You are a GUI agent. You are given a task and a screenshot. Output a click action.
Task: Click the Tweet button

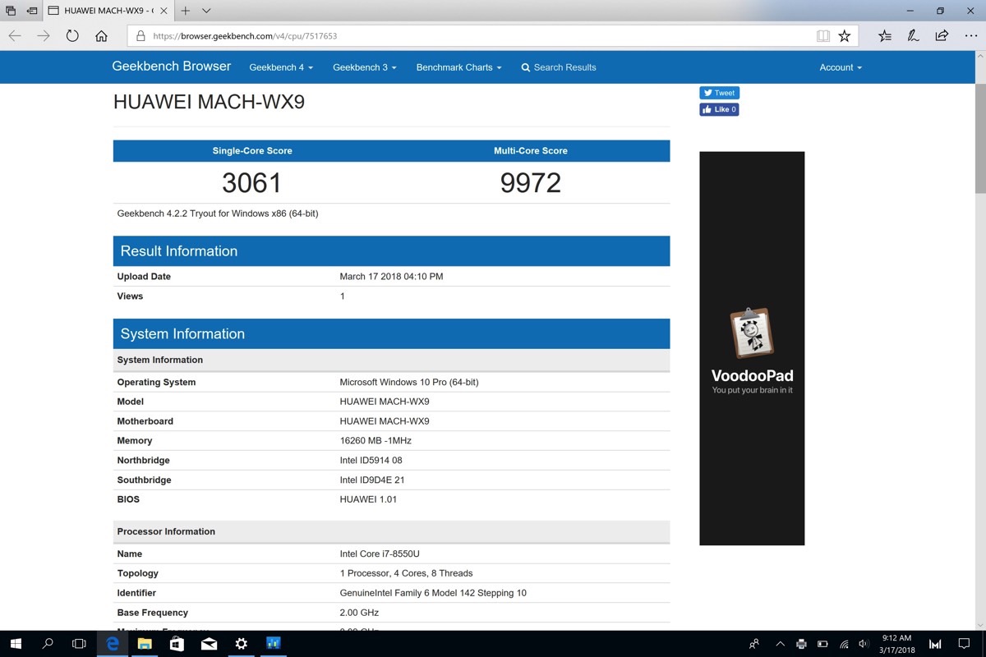pyautogui.click(x=719, y=93)
